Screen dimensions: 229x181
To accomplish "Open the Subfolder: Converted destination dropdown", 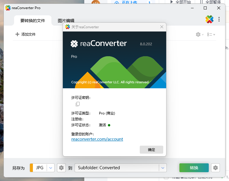I will point(163,168).
